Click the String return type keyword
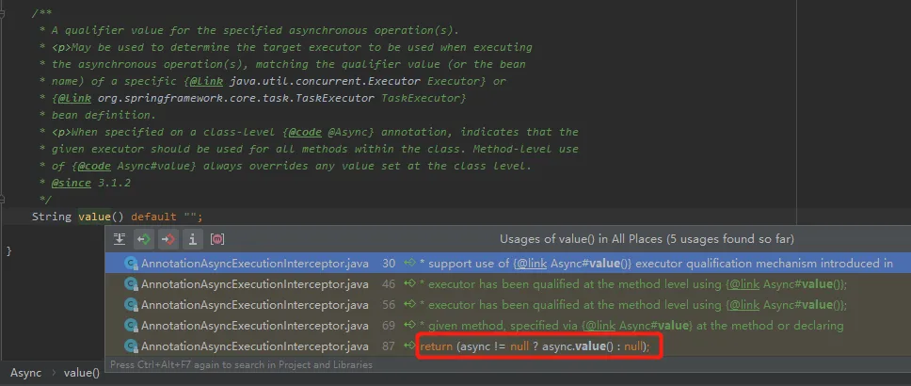 pos(51,217)
